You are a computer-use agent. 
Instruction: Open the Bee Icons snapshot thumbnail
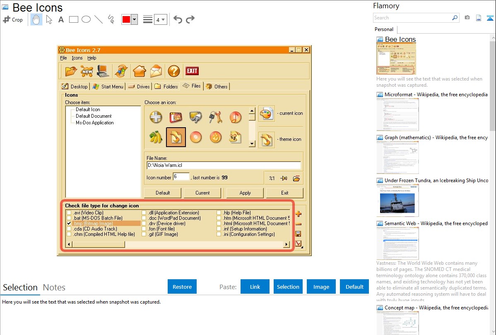click(x=396, y=59)
